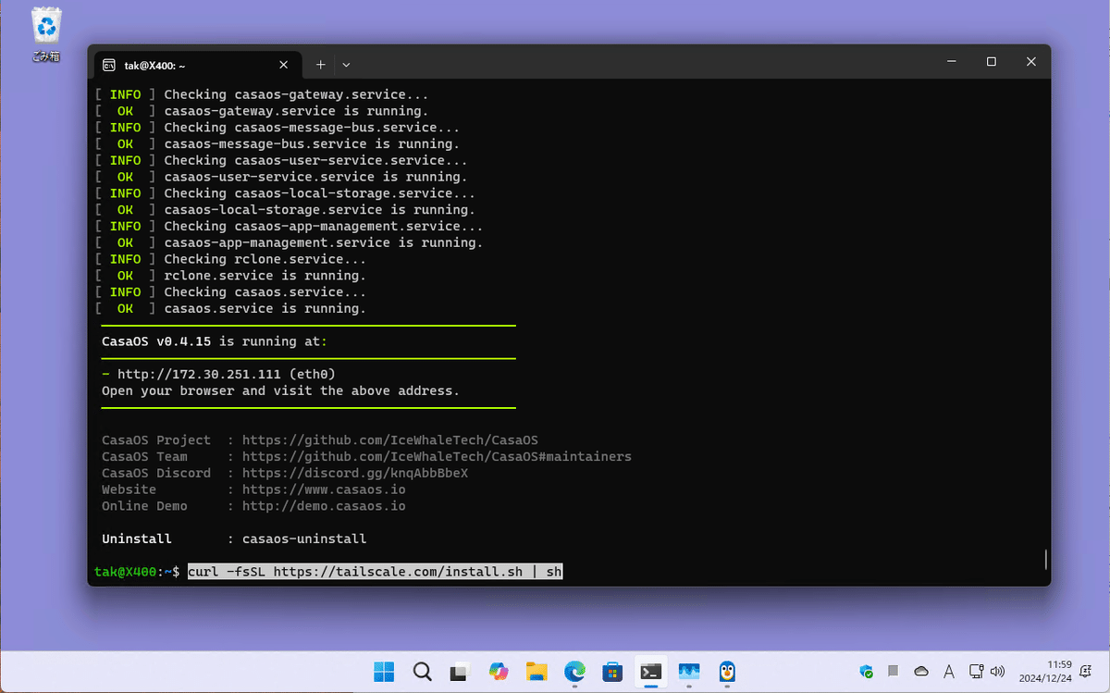Open Microsoft Store from the taskbar
This screenshot has height=693, width=1110.
click(613, 672)
